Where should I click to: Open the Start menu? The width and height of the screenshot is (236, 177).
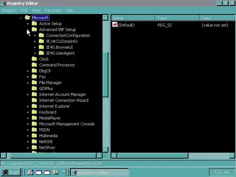(x=11, y=172)
